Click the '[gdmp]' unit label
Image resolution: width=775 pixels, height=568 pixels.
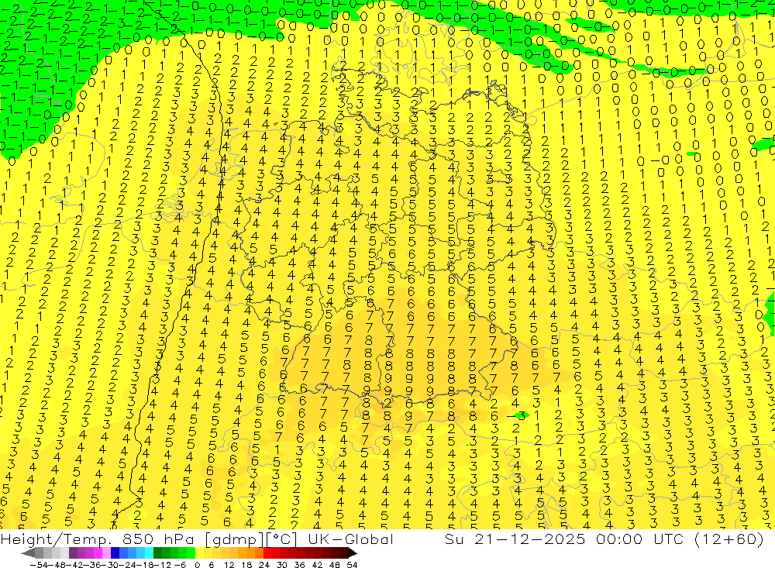(232, 539)
